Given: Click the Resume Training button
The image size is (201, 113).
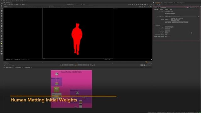Looking at the screenshot, I should [x=176, y=22].
